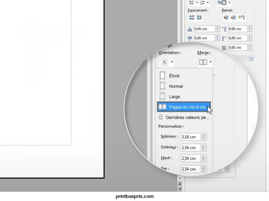Increase the first line indent value
Image resolution: width=269 pixels, height=201 pixels.
250,46
